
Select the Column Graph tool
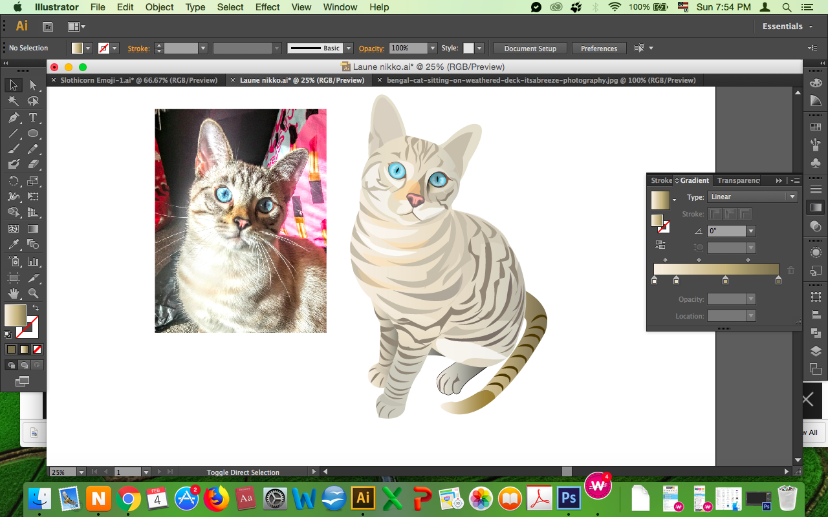coord(33,262)
